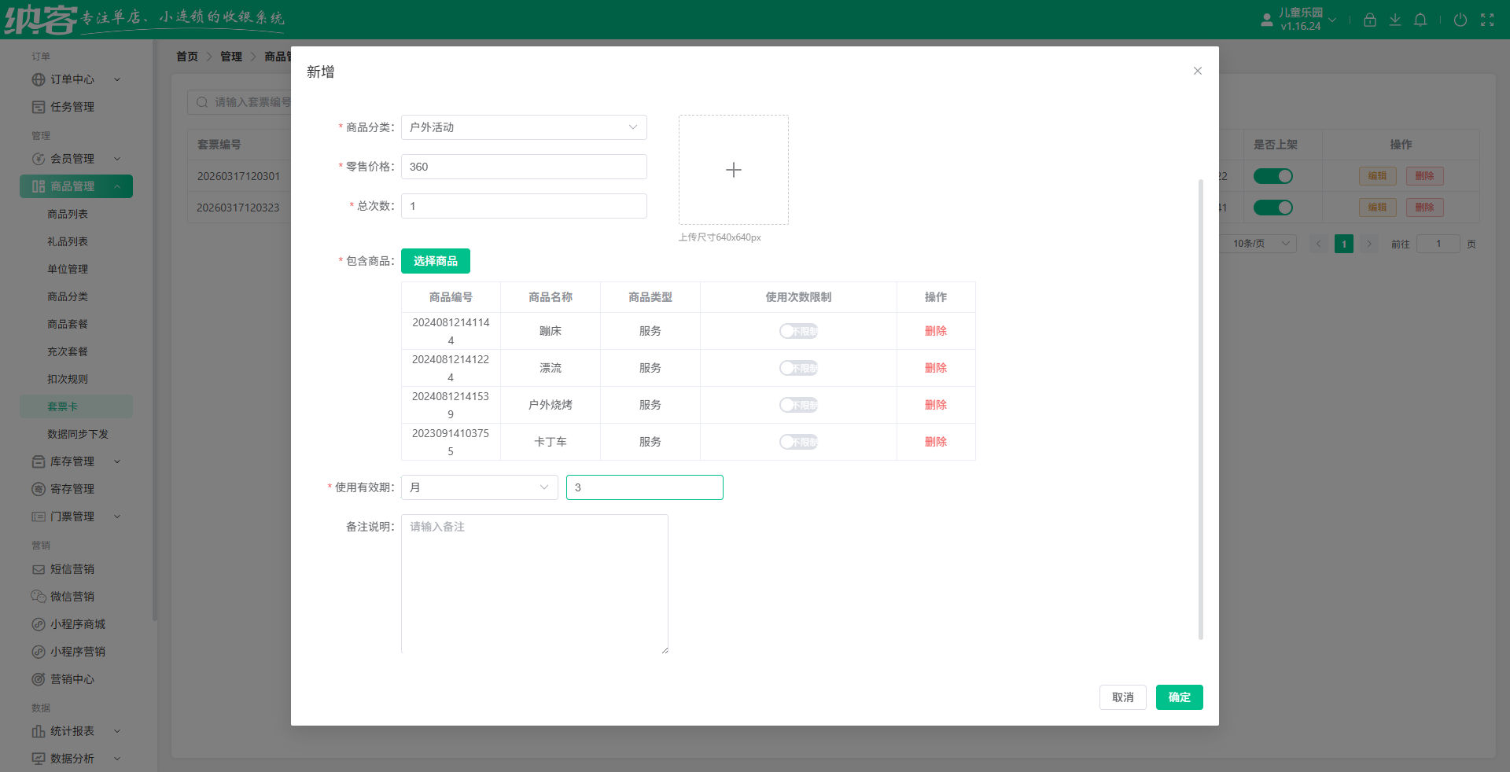Open 营销中心 from the sidebar menu

(72, 679)
